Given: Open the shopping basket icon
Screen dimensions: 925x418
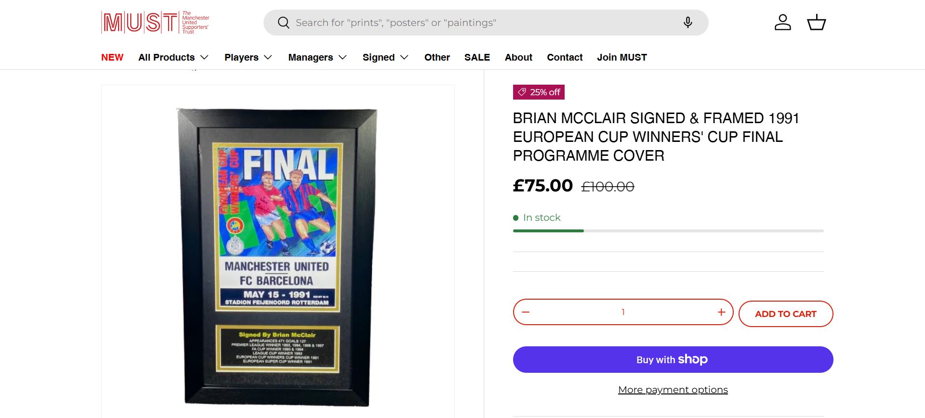Looking at the screenshot, I should pyautogui.click(x=816, y=23).
